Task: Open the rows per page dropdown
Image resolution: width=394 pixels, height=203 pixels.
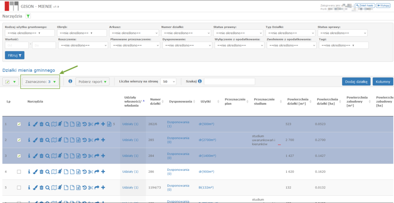Action: coord(169,82)
